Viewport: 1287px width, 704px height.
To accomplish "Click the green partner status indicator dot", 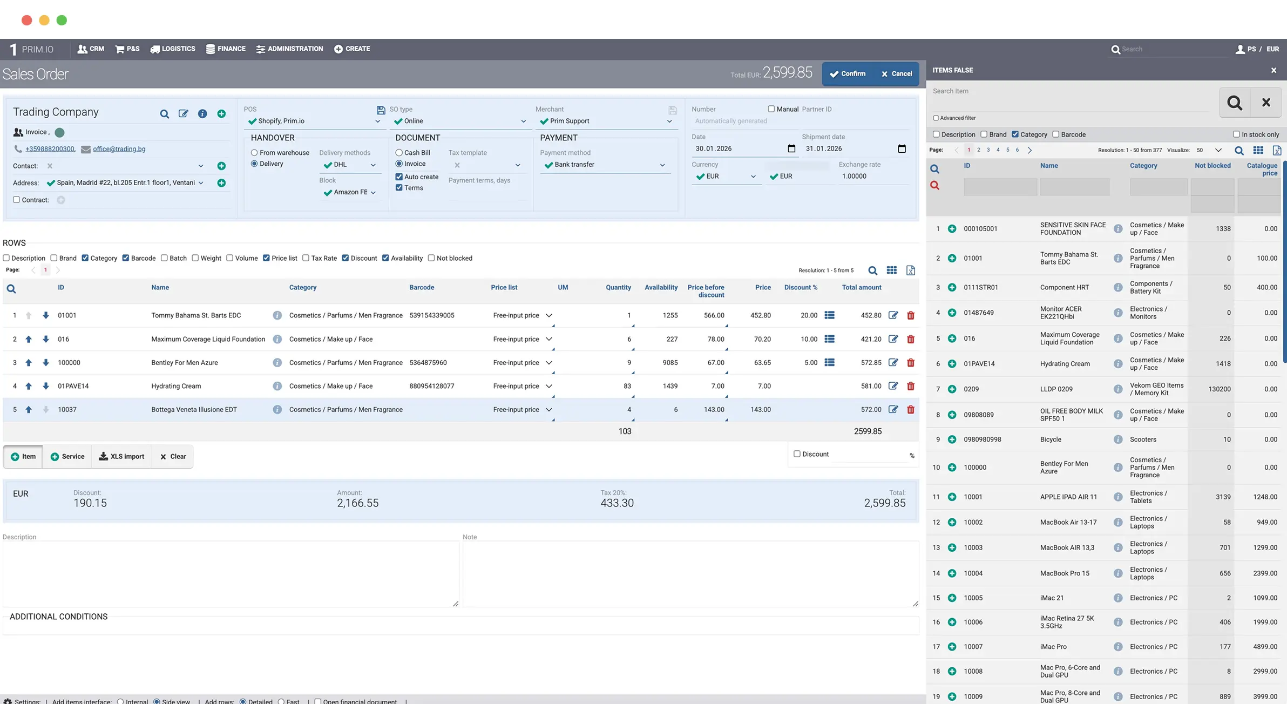I will pyautogui.click(x=60, y=133).
